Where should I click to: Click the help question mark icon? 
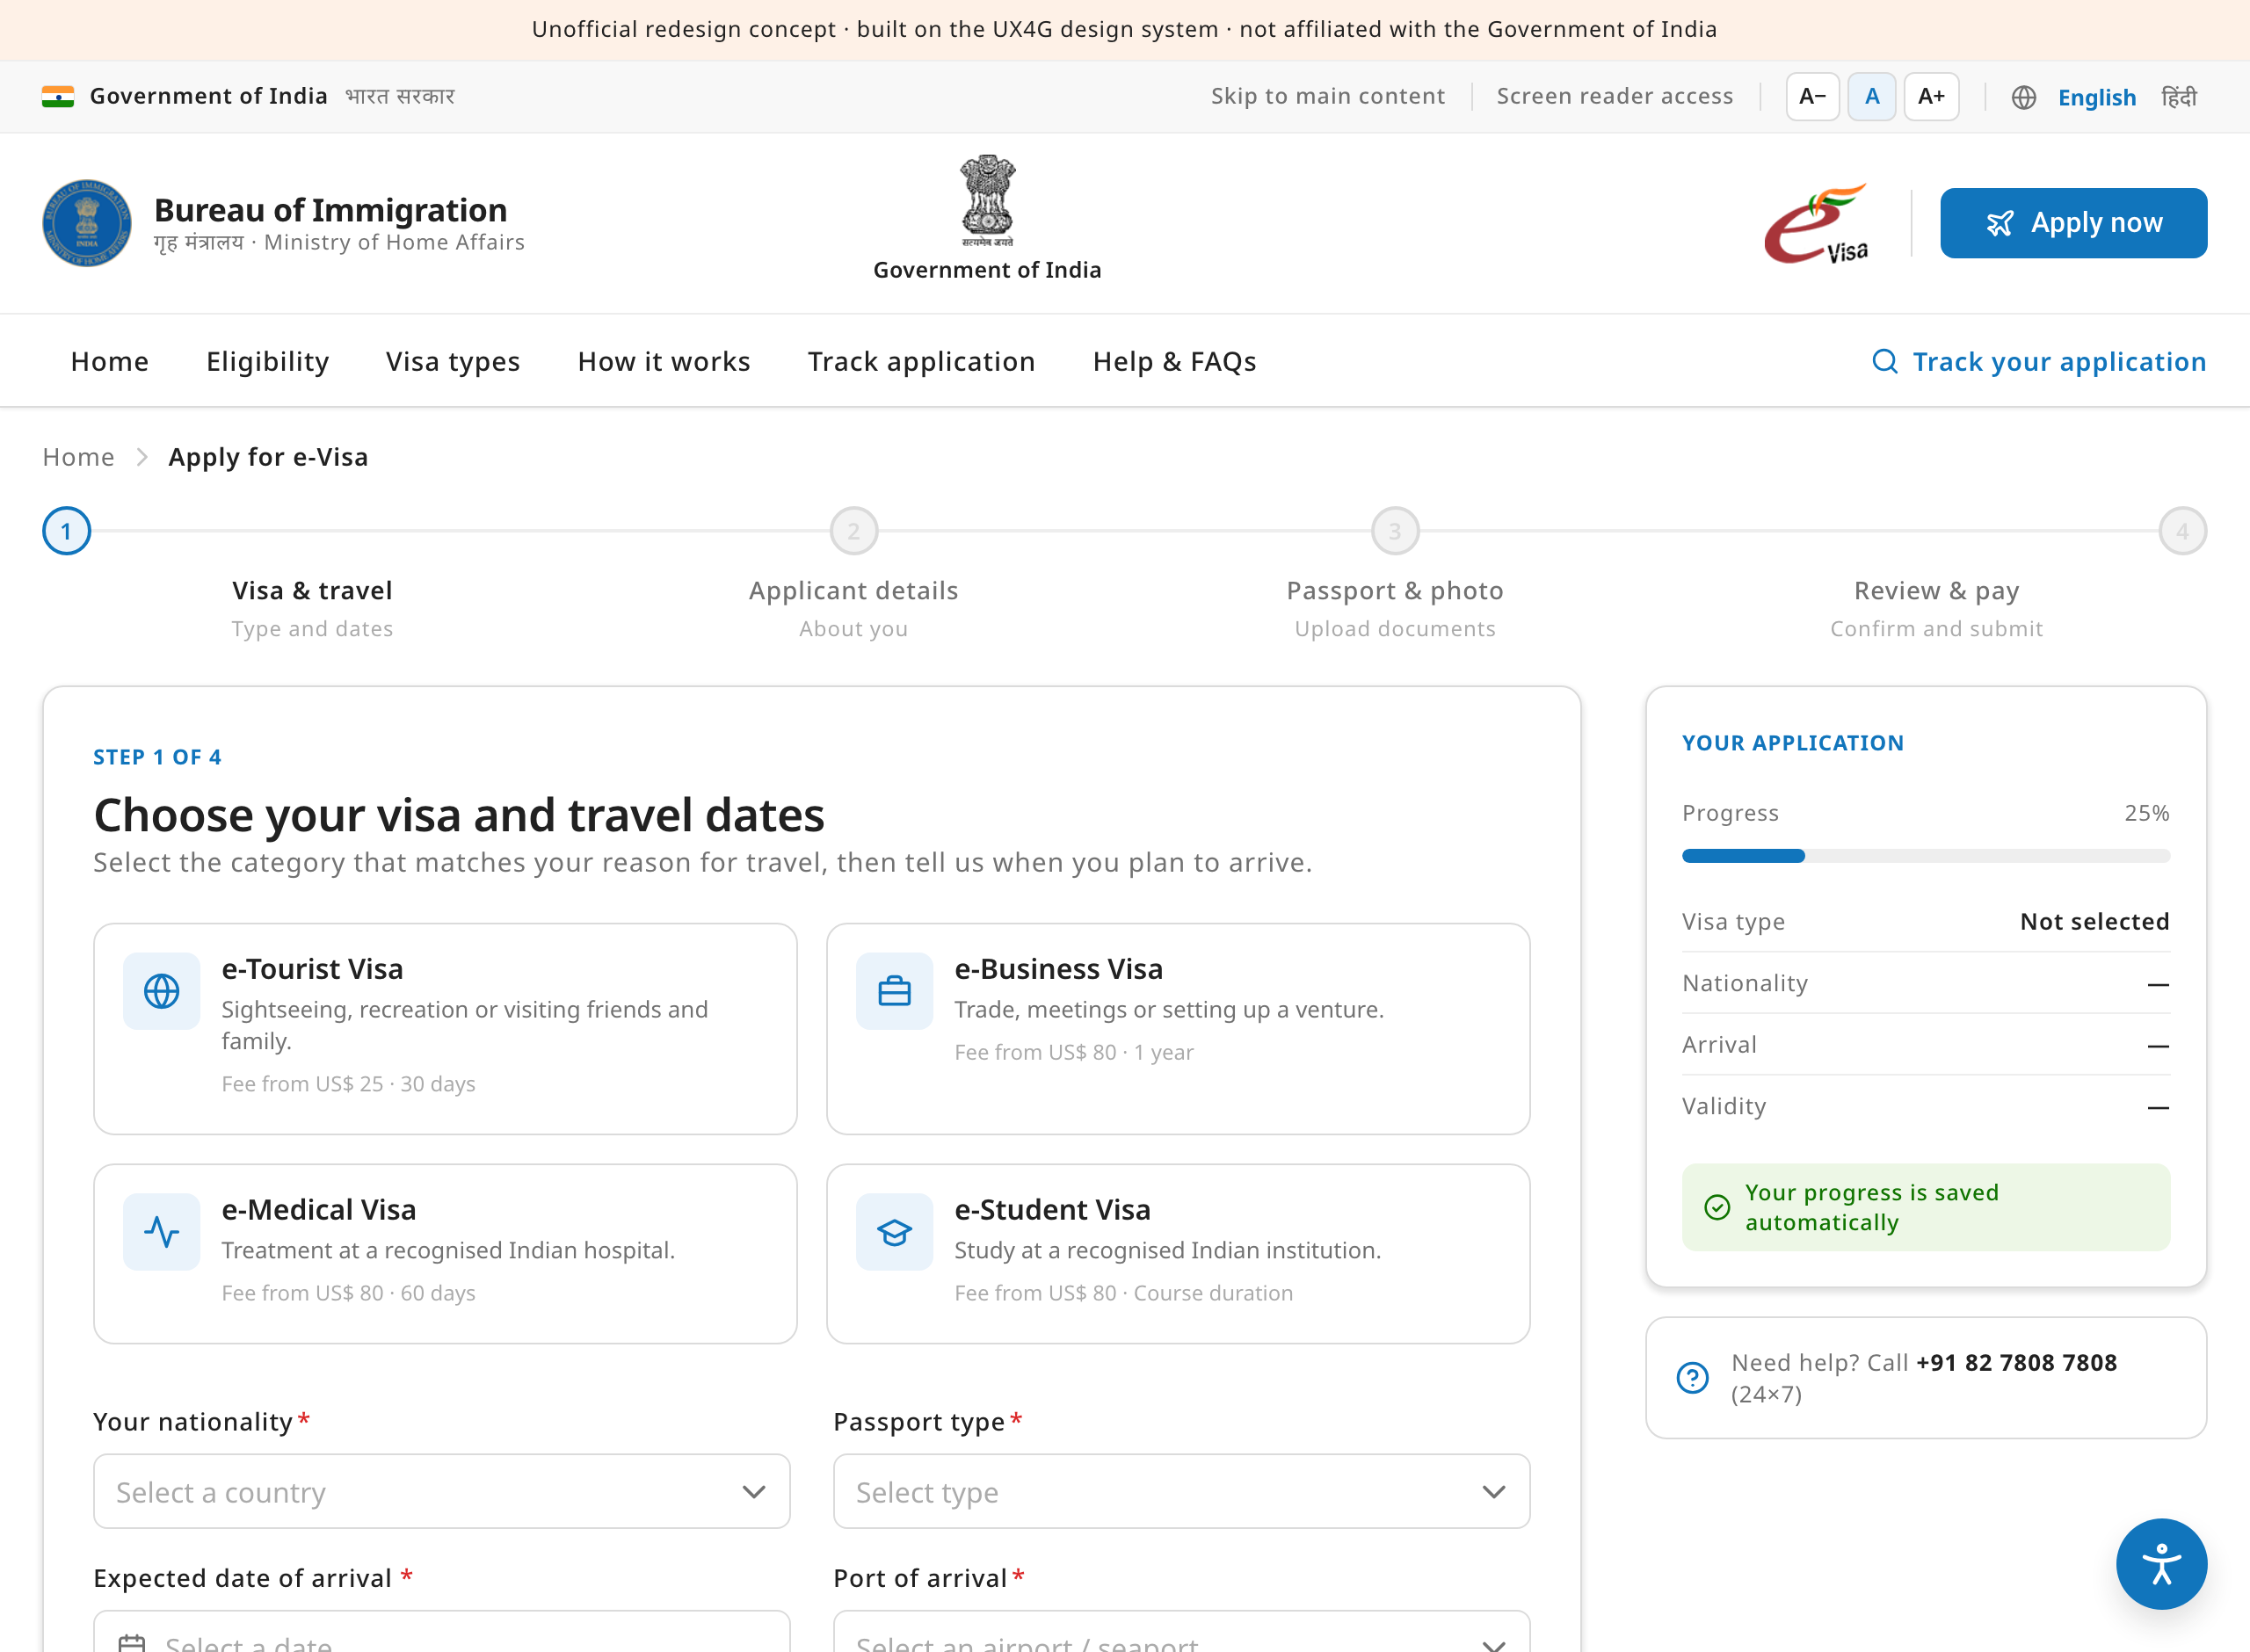1692,1377
